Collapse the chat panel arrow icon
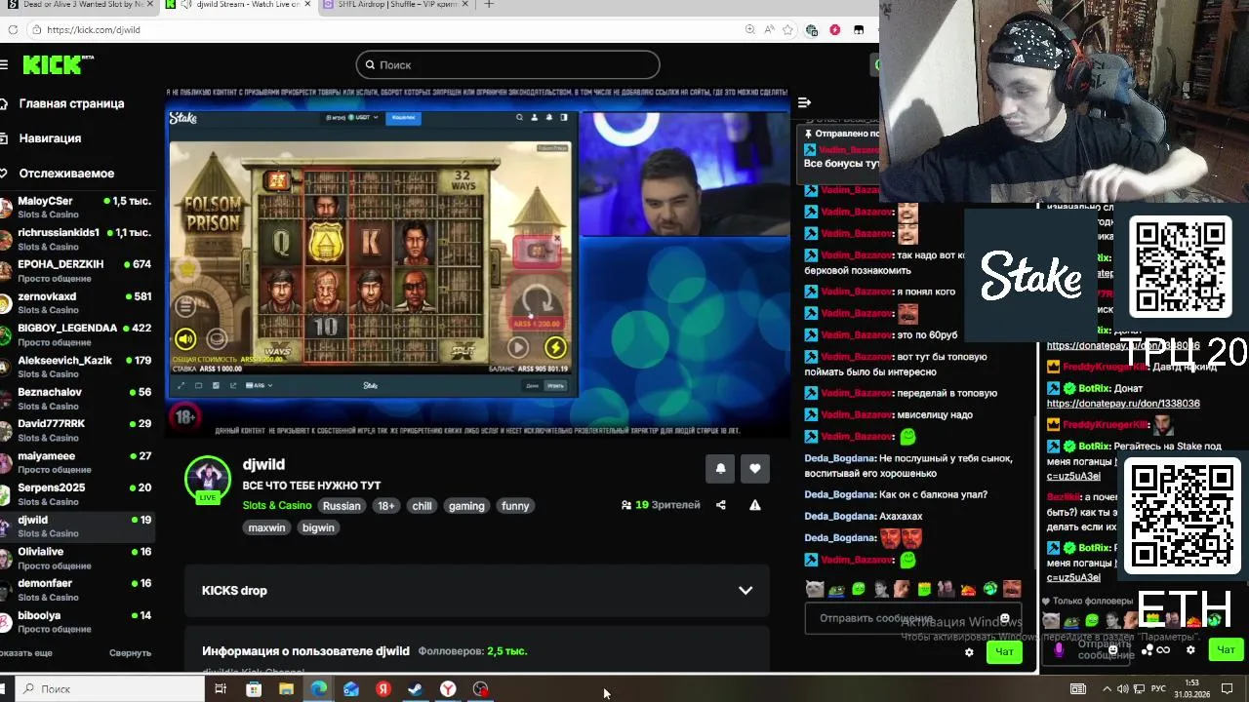The width and height of the screenshot is (1249, 702). click(804, 102)
